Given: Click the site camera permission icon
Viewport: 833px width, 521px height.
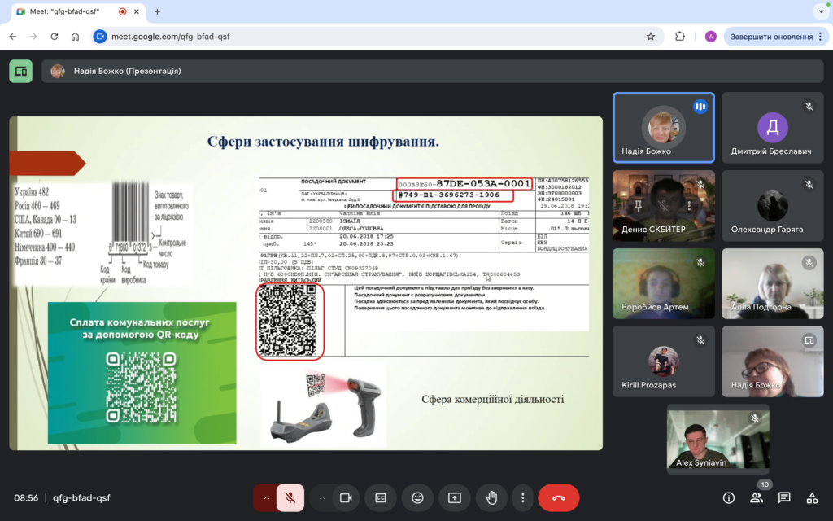Looking at the screenshot, I should [100, 37].
